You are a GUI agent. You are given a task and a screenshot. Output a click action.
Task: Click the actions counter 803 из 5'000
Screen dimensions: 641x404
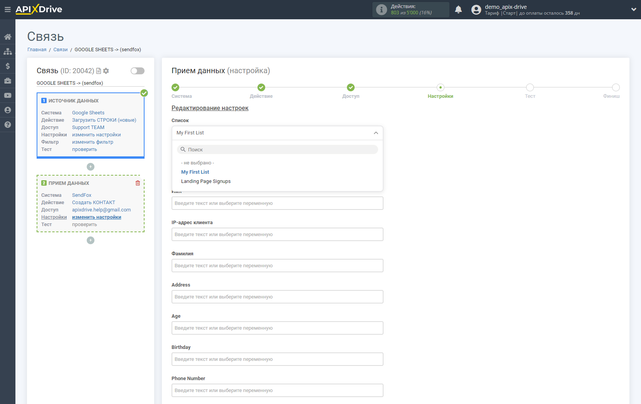(411, 13)
